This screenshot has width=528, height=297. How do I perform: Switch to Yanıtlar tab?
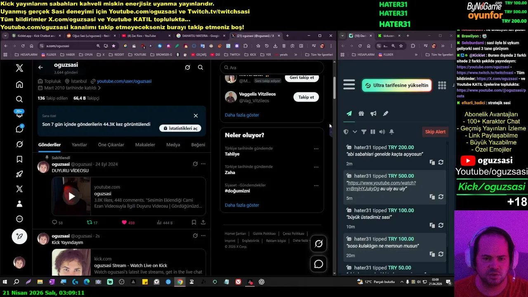coord(79,145)
